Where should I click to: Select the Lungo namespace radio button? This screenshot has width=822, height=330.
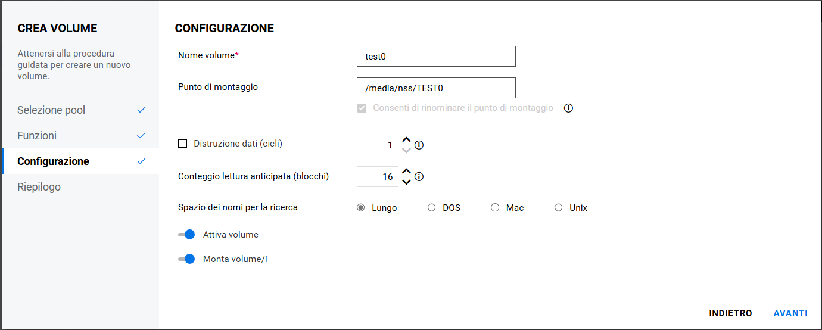pos(361,208)
